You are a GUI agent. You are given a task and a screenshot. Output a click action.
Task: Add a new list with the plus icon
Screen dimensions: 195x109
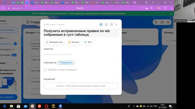tap(17, 63)
